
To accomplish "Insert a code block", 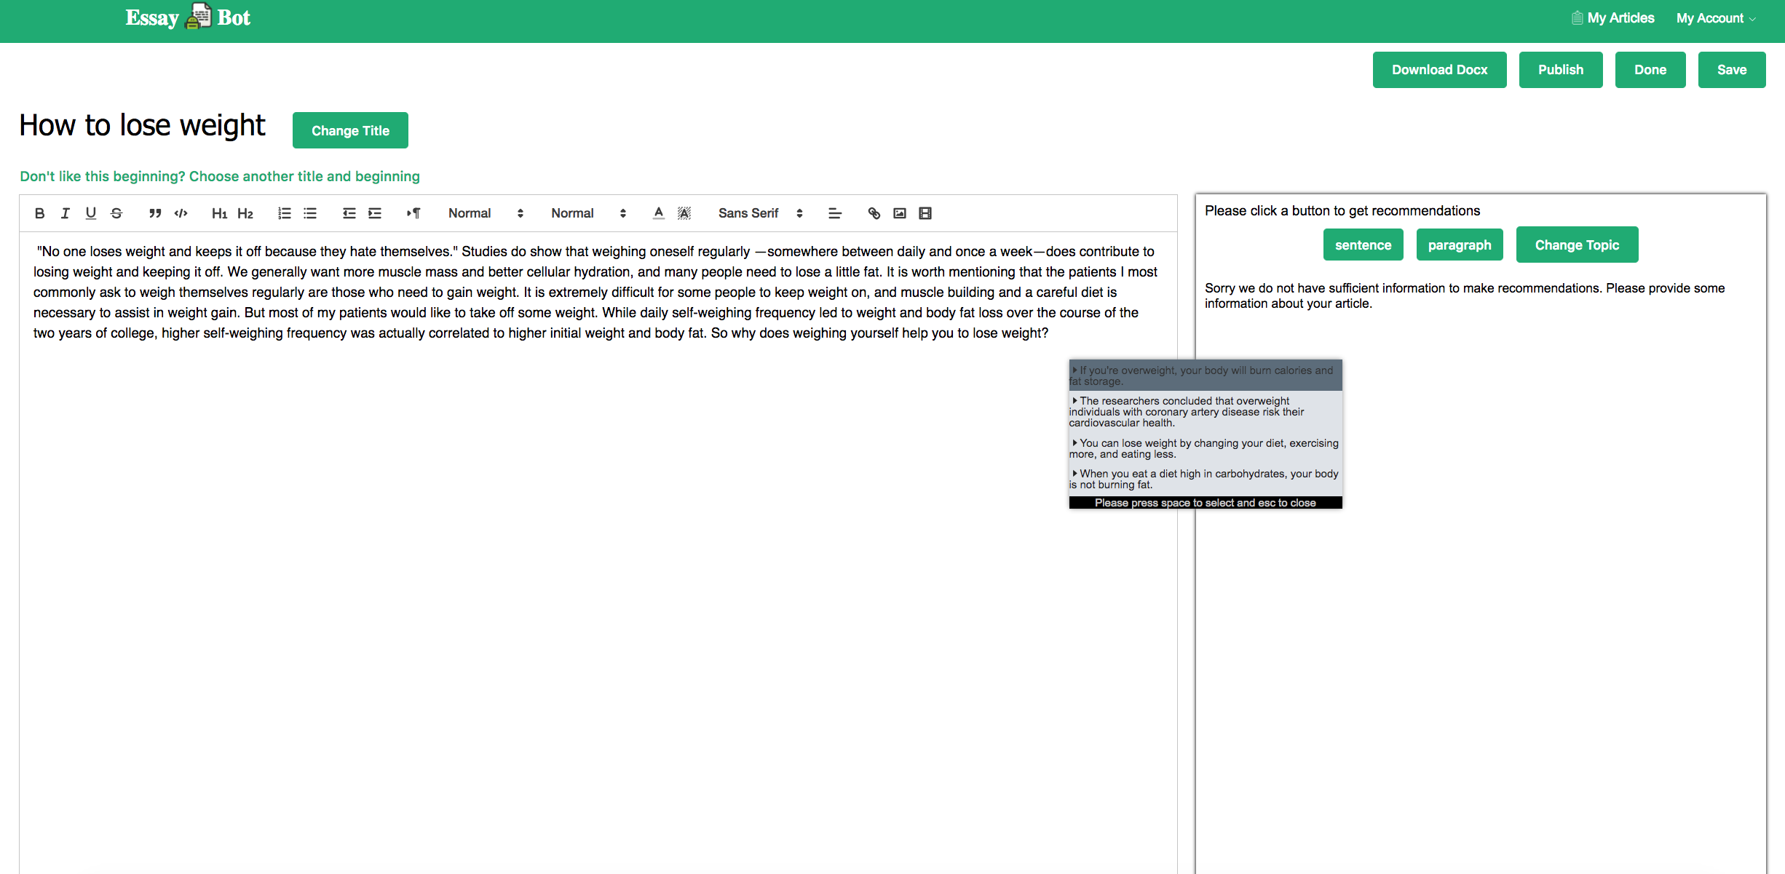I will point(181,213).
